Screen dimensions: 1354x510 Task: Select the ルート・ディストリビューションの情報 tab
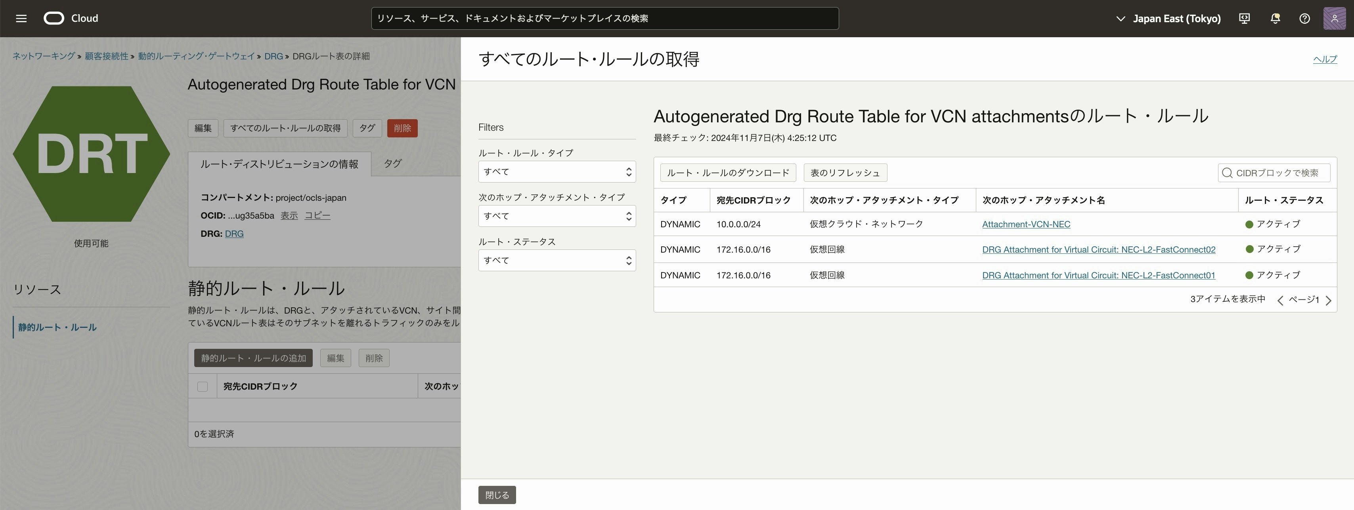pos(279,164)
